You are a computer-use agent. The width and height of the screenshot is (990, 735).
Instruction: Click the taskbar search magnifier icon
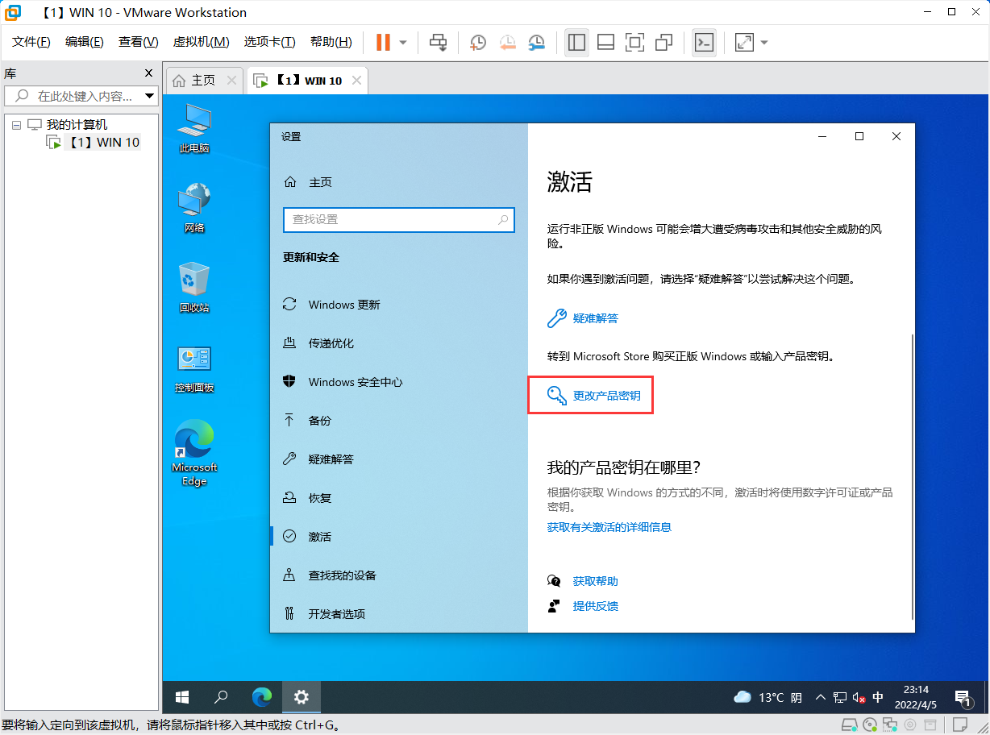tap(221, 697)
